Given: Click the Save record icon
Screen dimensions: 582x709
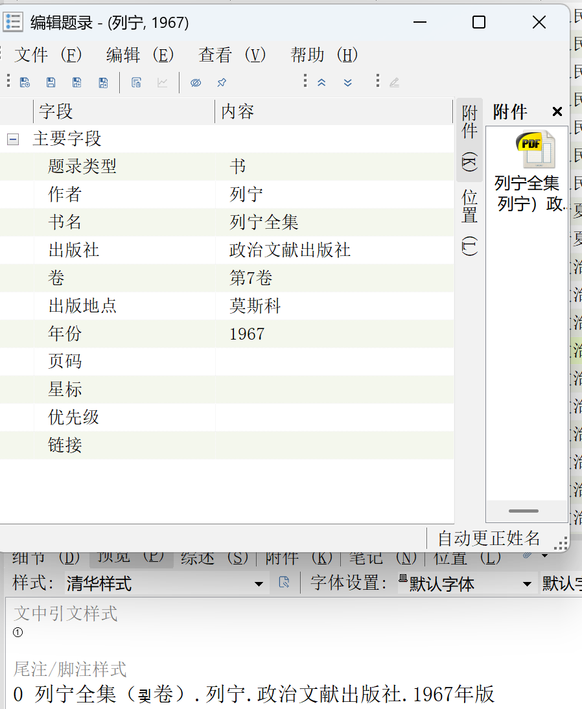Looking at the screenshot, I should (51, 82).
